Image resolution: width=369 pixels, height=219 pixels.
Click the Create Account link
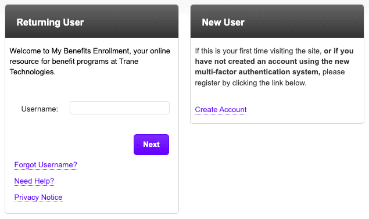pyautogui.click(x=221, y=109)
